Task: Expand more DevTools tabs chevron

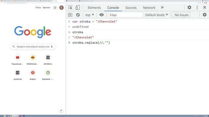Action: [x=162, y=7]
